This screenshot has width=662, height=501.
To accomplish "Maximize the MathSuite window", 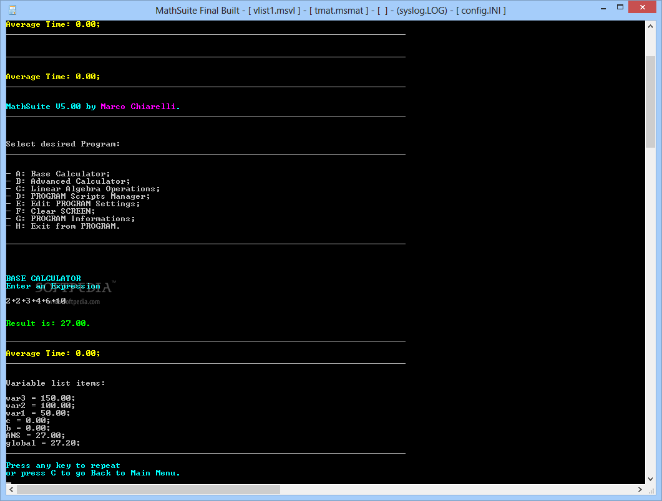I will 620,7.
